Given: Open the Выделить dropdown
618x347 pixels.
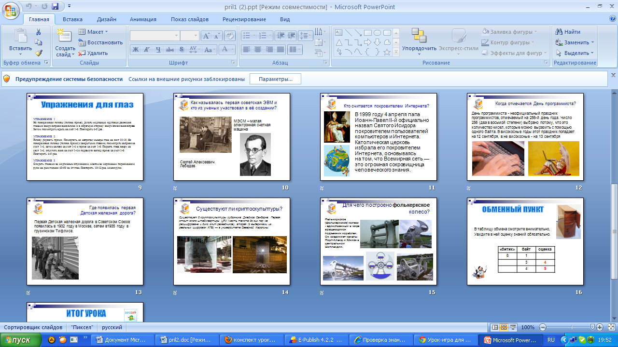Looking at the screenshot, I should click(575, 53).
